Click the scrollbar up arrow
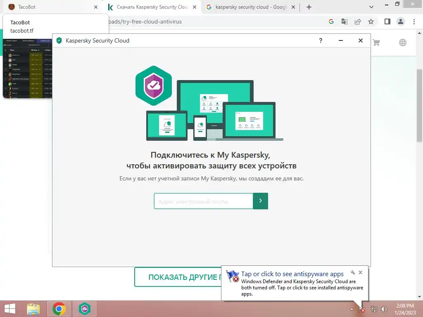 [x=420, y=33]
